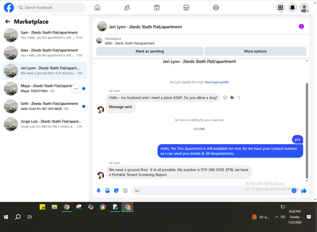Open the purple conversation info icon
The image size is (317, 232).
(x=301, y=27)
